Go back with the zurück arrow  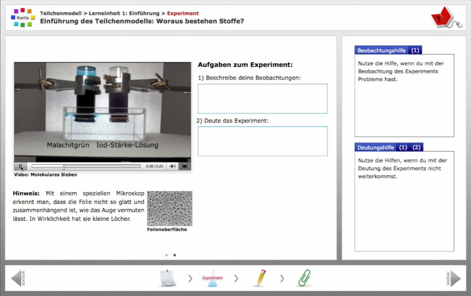click(x=17, y=279)
